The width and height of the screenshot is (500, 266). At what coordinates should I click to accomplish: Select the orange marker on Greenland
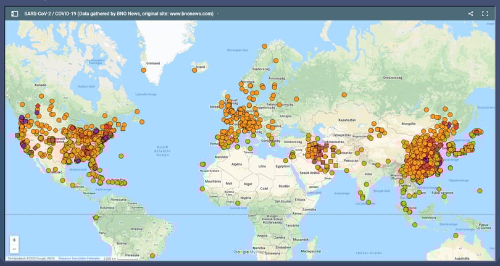(x=143, y=70)
